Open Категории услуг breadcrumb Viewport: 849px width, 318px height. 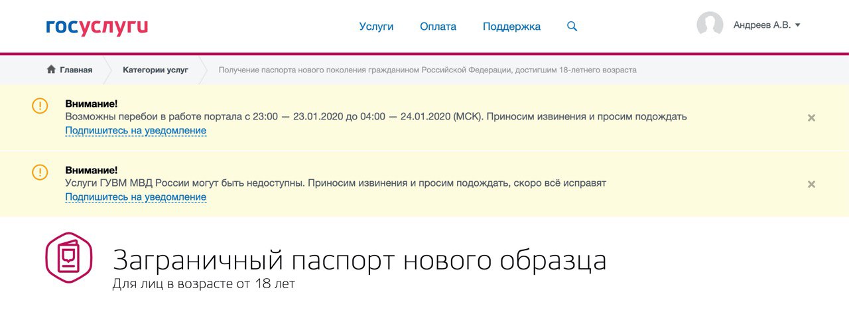pyautogui.click(x=155, y=70)
